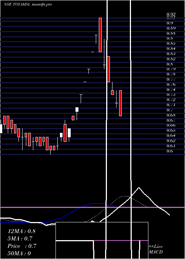This screenshot has height=259, width=185.
Task: Click the 0.83 price axis label
Action: pyautogui.click(x=171, y=54)
